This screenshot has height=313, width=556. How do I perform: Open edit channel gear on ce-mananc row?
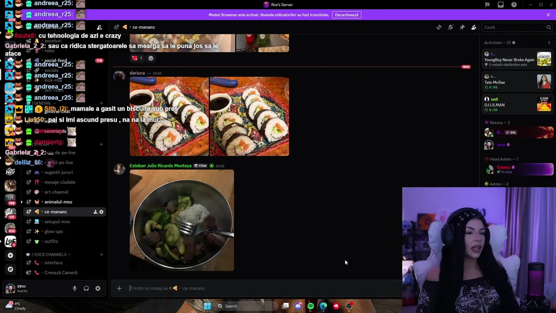(102, 212)
